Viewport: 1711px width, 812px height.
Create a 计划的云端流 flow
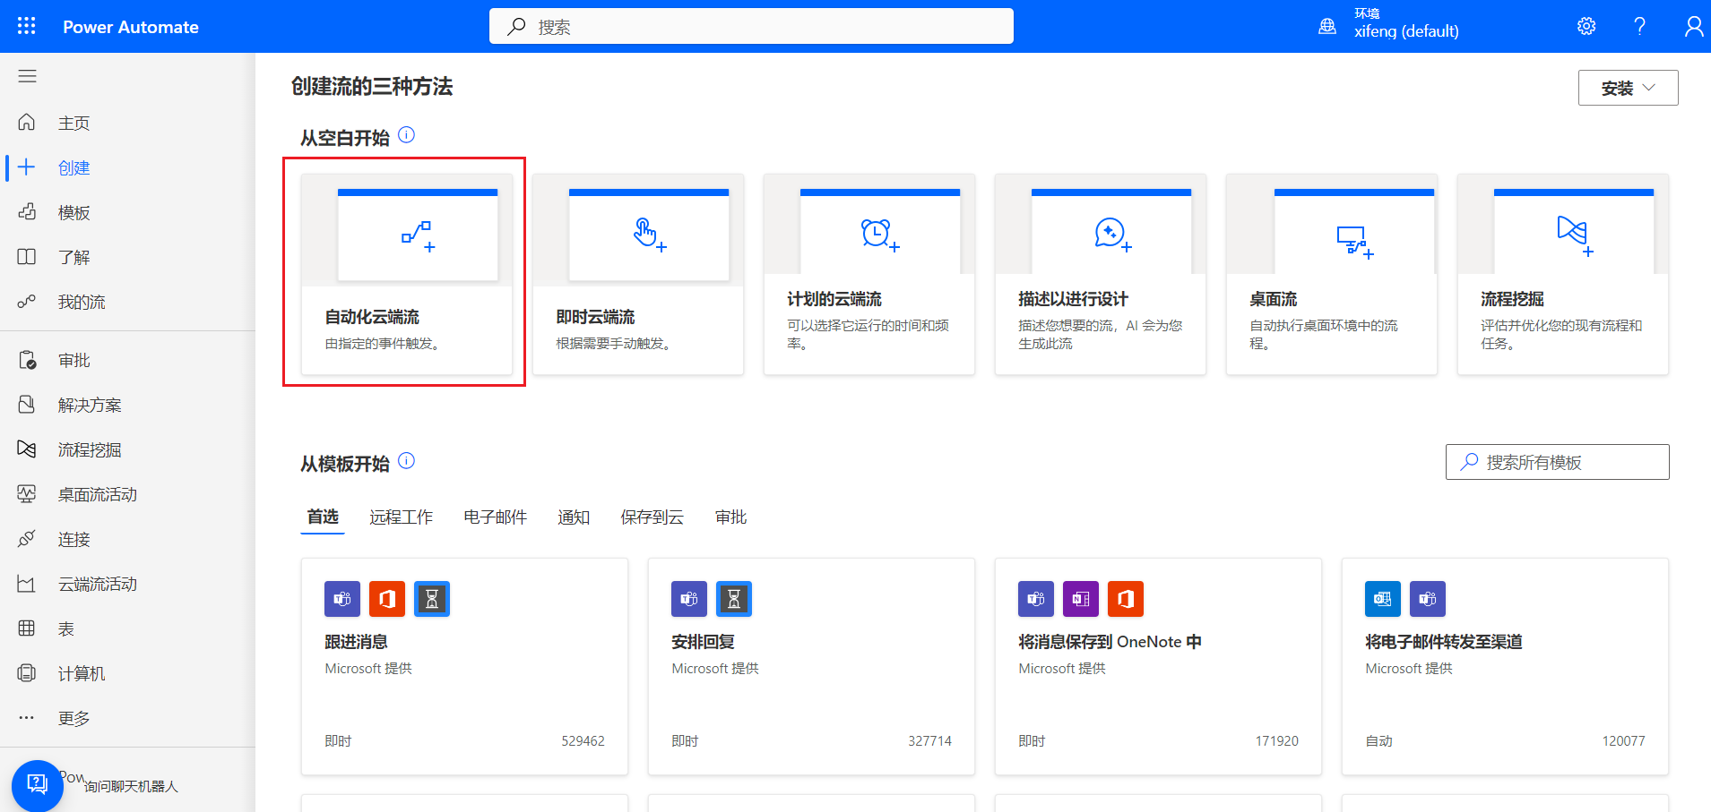[x=869, y=274]
